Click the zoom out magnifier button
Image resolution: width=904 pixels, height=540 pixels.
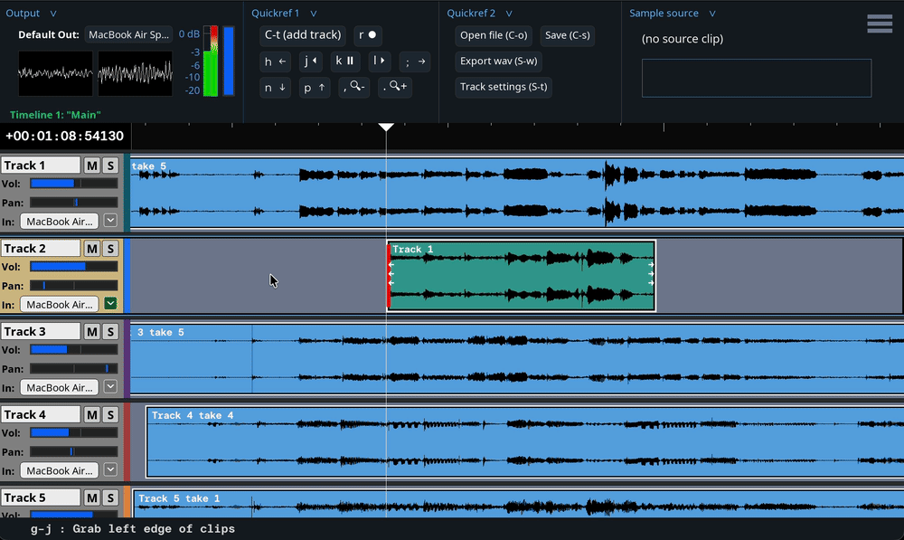(x=355, y=87)
